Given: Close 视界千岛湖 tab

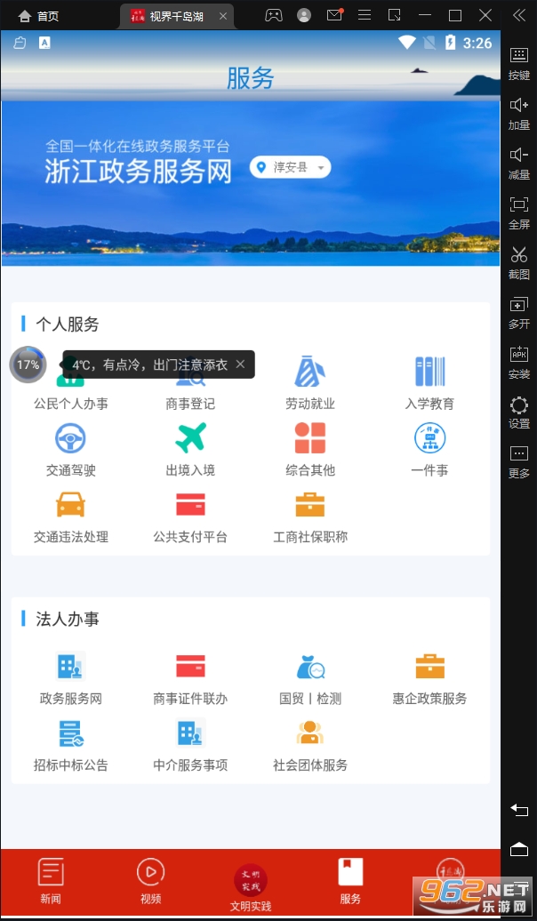Looking at the screenshot, I should 222,16.
